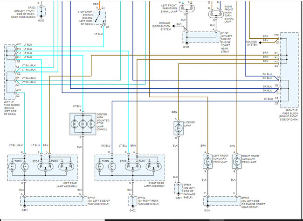The width and height of the screenshot is (303, 221).
Task: Click the SP202 splice label
Action: (x=32, y=8)
